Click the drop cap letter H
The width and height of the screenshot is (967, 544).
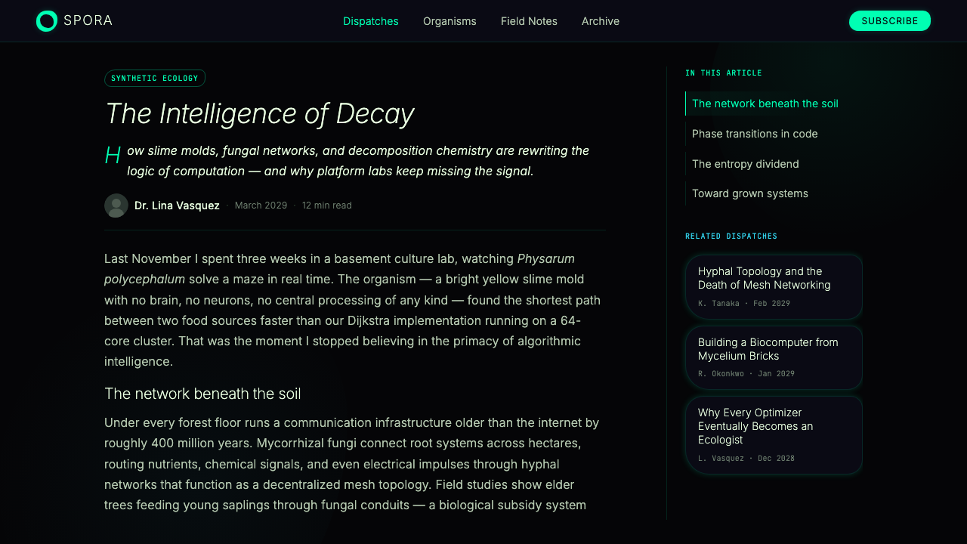[x=113, y=156]
